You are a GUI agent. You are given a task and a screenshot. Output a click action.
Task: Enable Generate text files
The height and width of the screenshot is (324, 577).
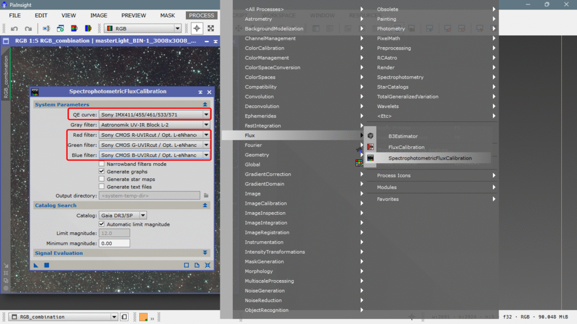pos(101,187)
